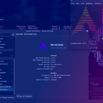
Task: Open the User Feedback sidebar entry
Action: tap(7, 47)
